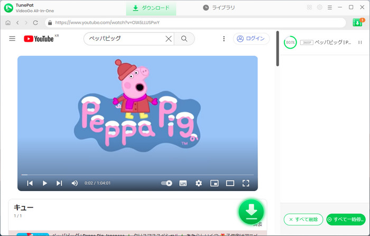Click the green floating download button
The width and height of the screenshot is (370, 236).
pos(251,212)
